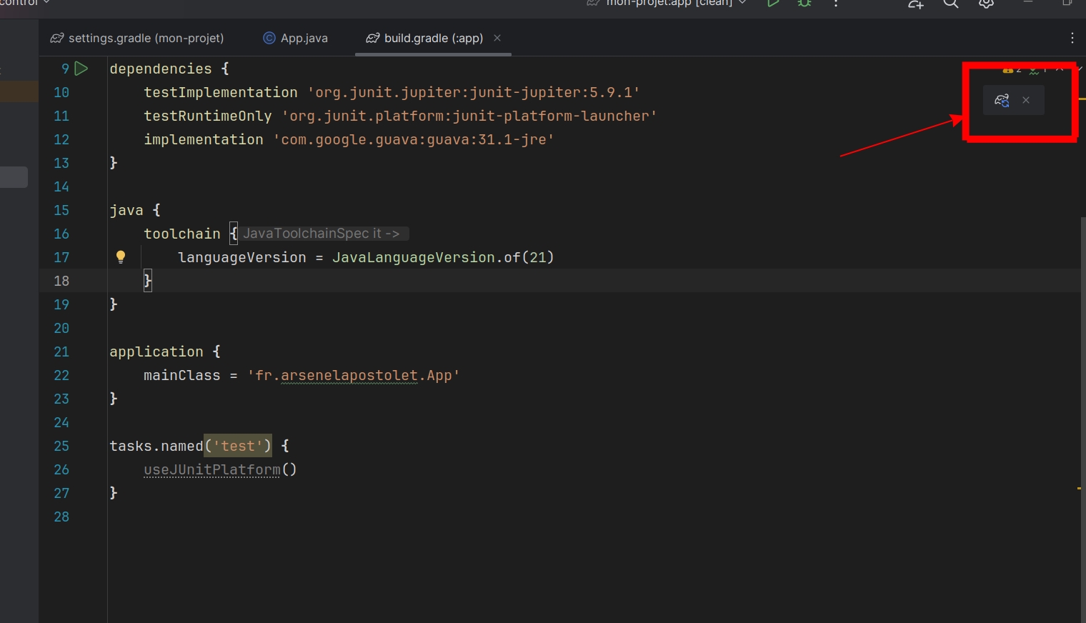The image size is (1086, 623).
Task: Click line number 20 in the gutter
Action: tap(61, 328)
